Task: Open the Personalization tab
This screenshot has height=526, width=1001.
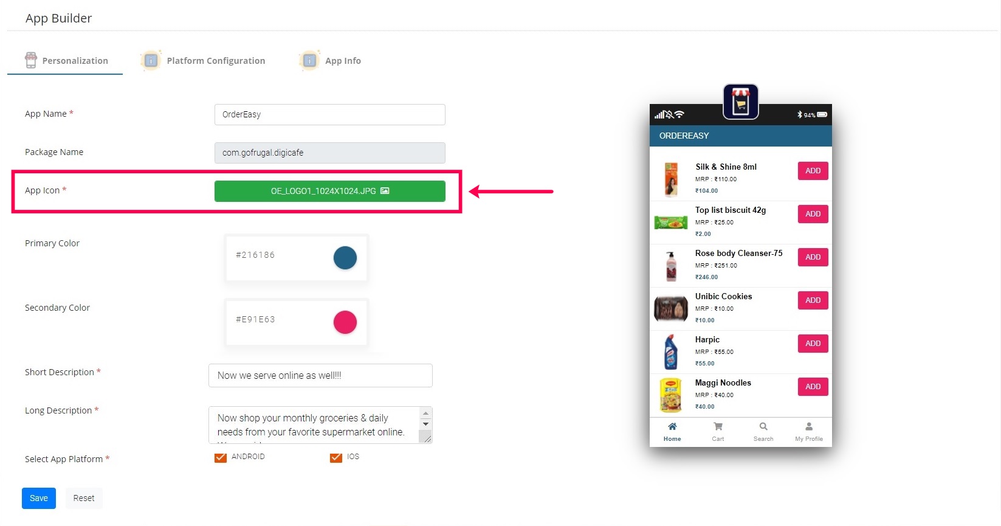Action: 75,61
